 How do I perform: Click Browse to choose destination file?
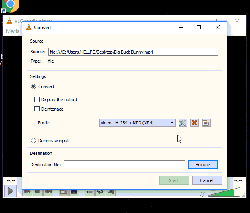[203, 165]
